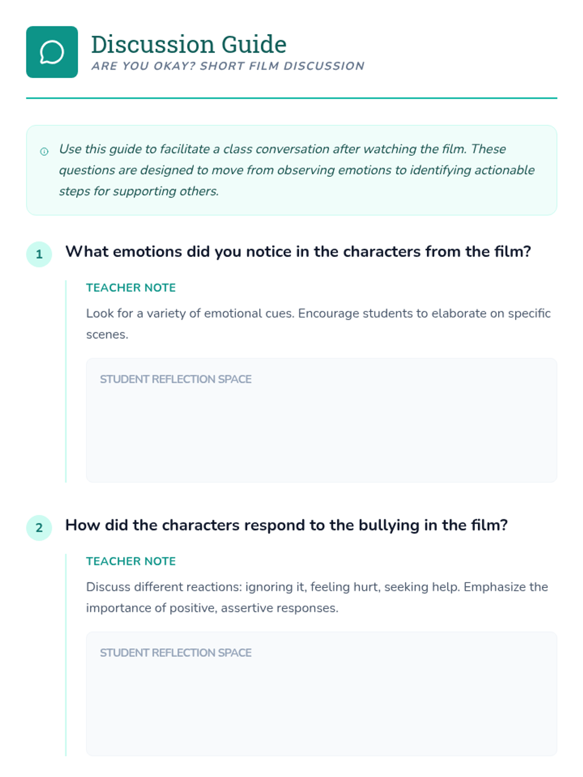Click the second Student Reflection Space label

coord(175,653)
